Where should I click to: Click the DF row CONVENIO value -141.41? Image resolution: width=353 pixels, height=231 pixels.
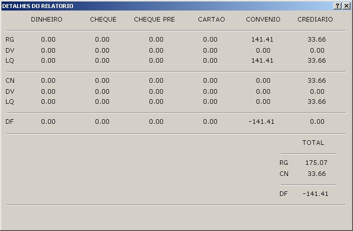click(x=261, y=121)
